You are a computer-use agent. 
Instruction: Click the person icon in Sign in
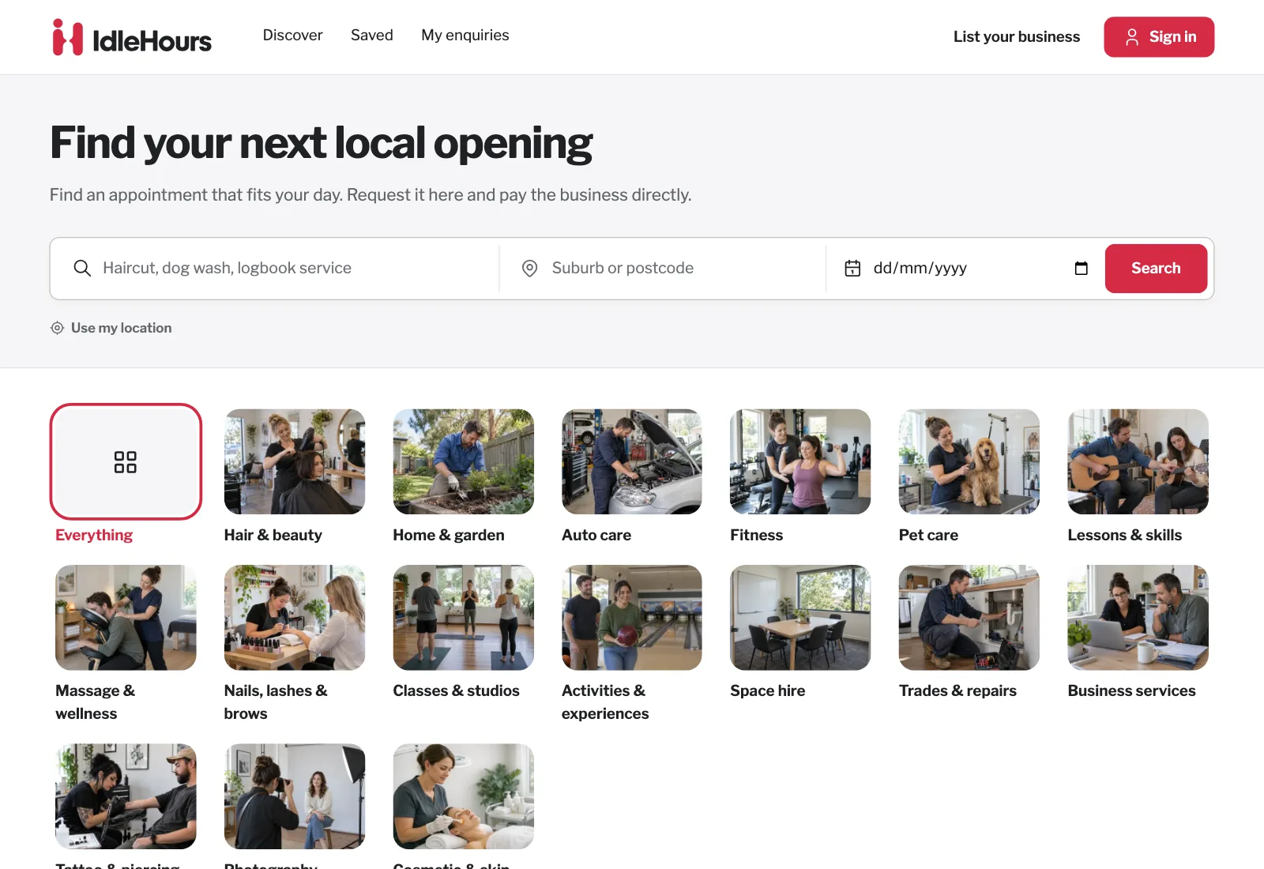tap(1132, 37)
